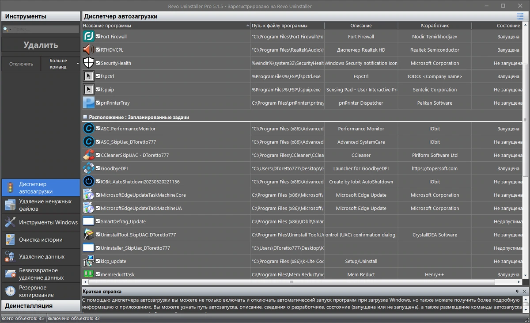Toggle the fspctrl checkbox
Viewport: 530px width, 323px height.
[x=98, y=76]
